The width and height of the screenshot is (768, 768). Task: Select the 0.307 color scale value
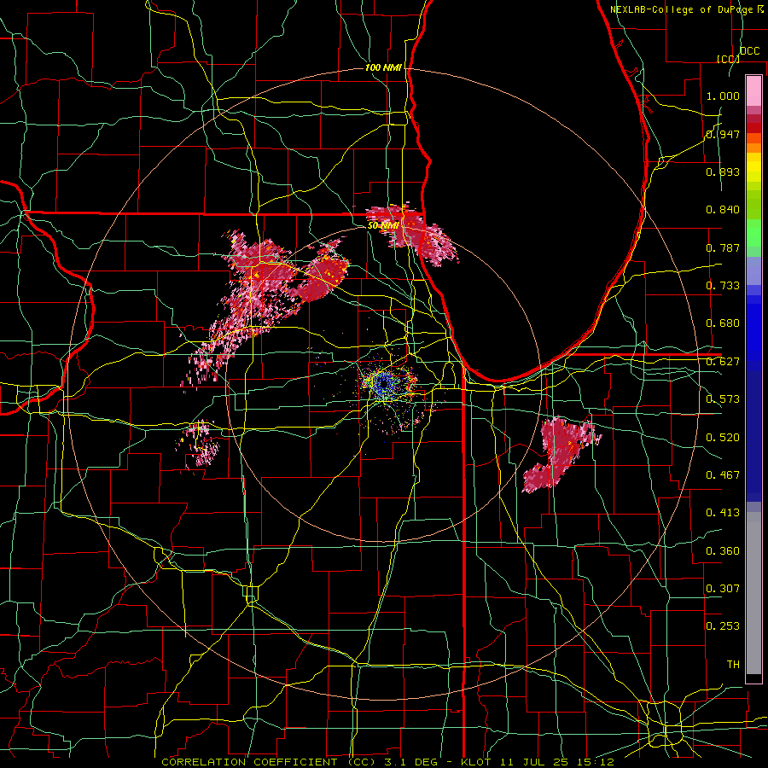pos(723,588)
